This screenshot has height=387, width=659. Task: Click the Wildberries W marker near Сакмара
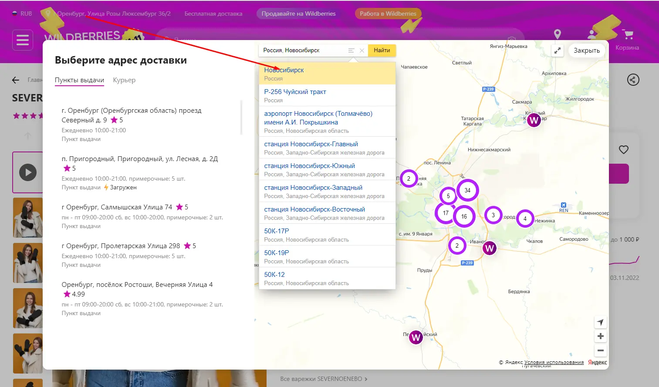click(x=534, y=120)
